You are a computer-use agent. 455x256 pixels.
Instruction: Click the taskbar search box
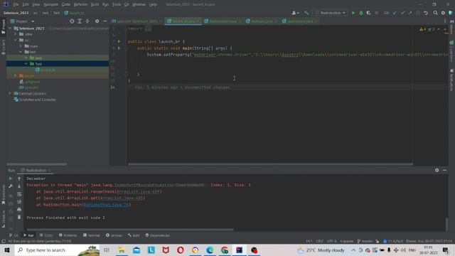[x=57, y=250]
